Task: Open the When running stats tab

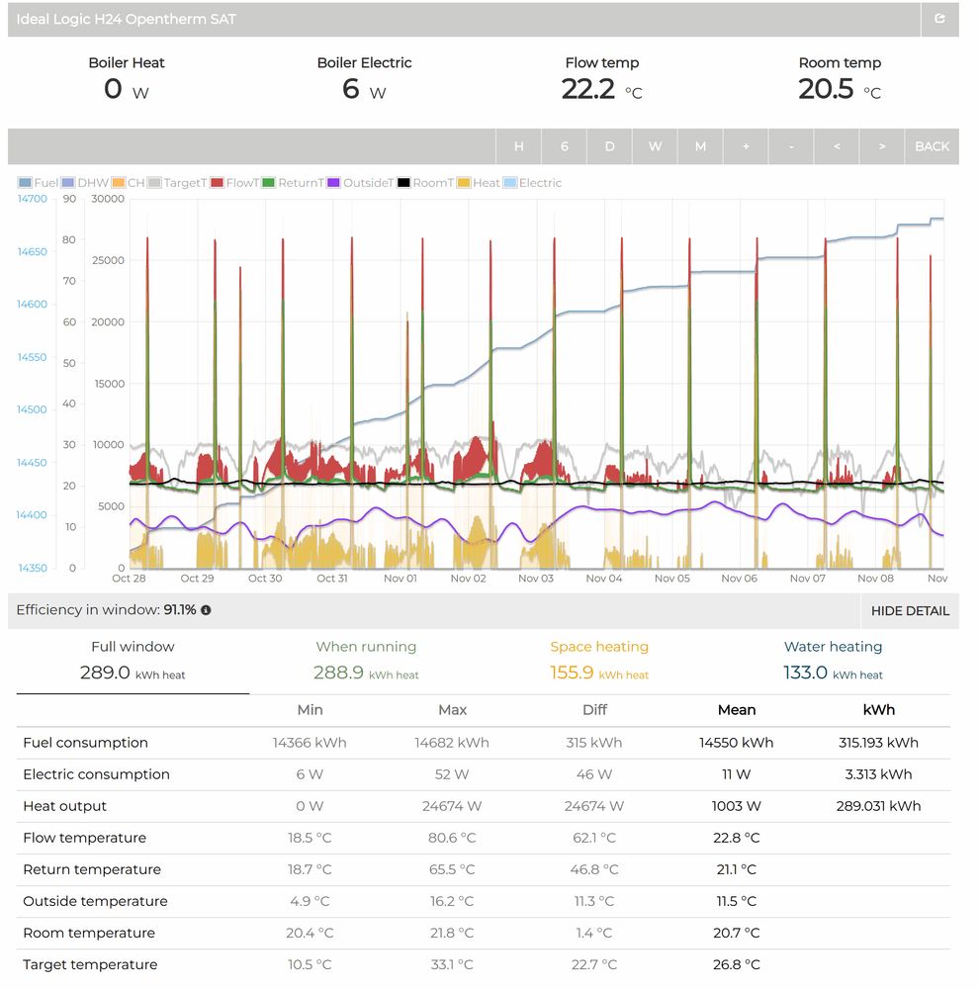Action: (x=366, y=661)
